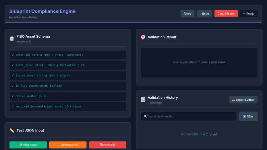
Task: Click the Validation Result target icon
Action: [143, 37]
